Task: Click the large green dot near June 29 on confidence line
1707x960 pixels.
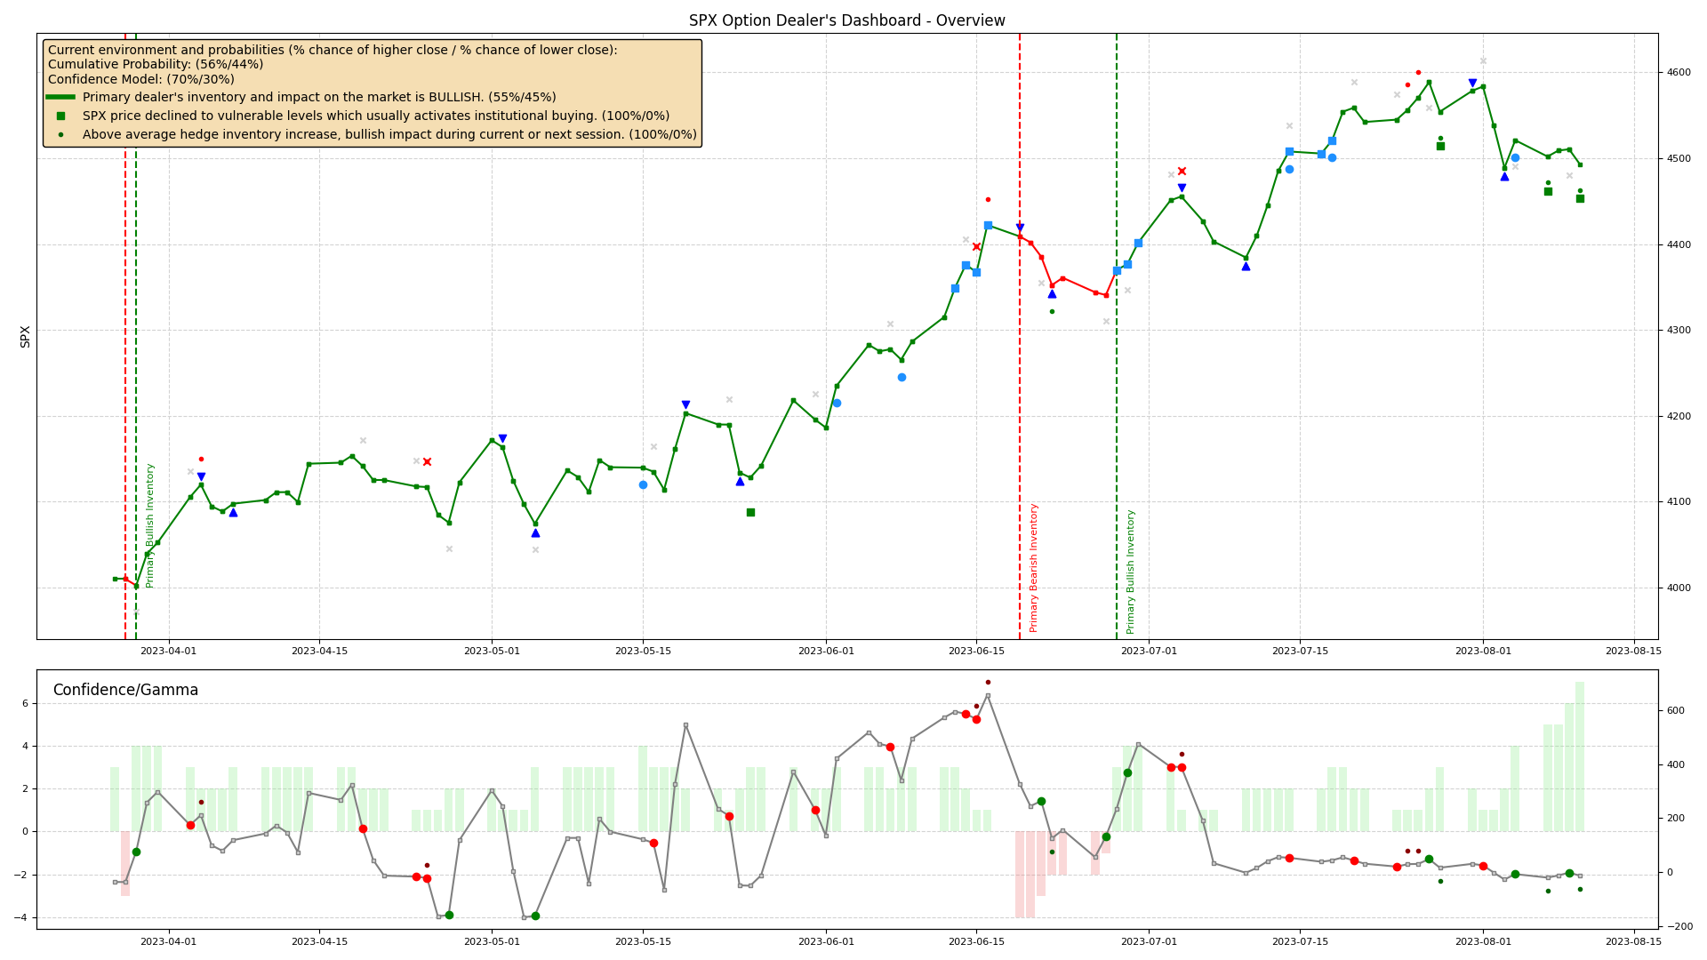Action: 1127,772
